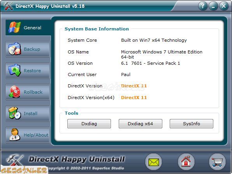Click the email envelope icon
The width and height of the screenshot is (232, 174).
click(154, 162)
